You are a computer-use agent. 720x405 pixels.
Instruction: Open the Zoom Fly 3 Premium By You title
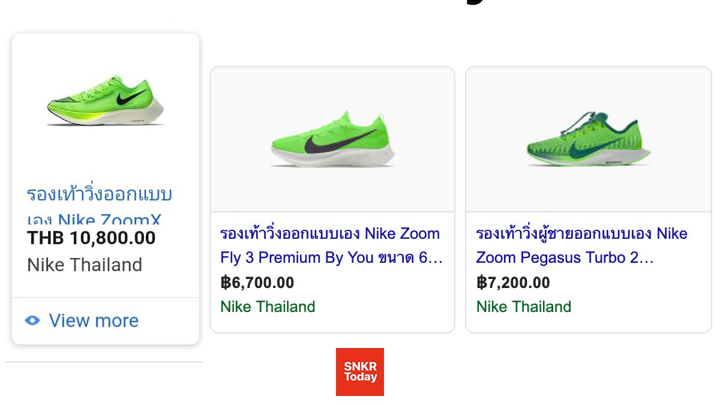click(331, 245)
